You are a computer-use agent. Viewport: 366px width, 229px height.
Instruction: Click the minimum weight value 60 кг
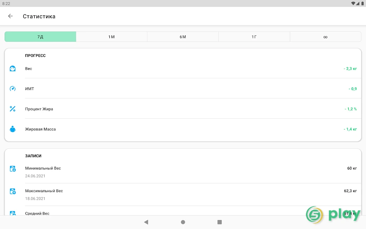[x=352, y=168]
